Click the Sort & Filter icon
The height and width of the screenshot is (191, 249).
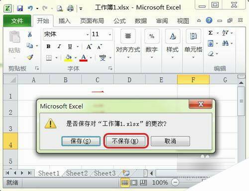[x=225, y=33]
